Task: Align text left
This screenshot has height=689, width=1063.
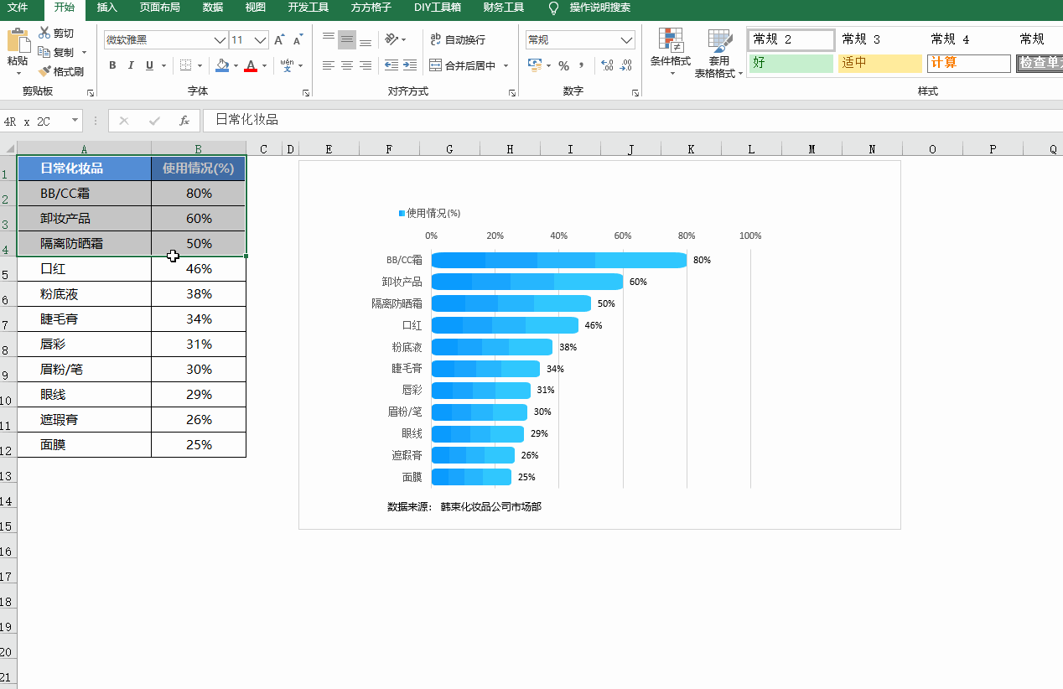Action: coord(329,65)
